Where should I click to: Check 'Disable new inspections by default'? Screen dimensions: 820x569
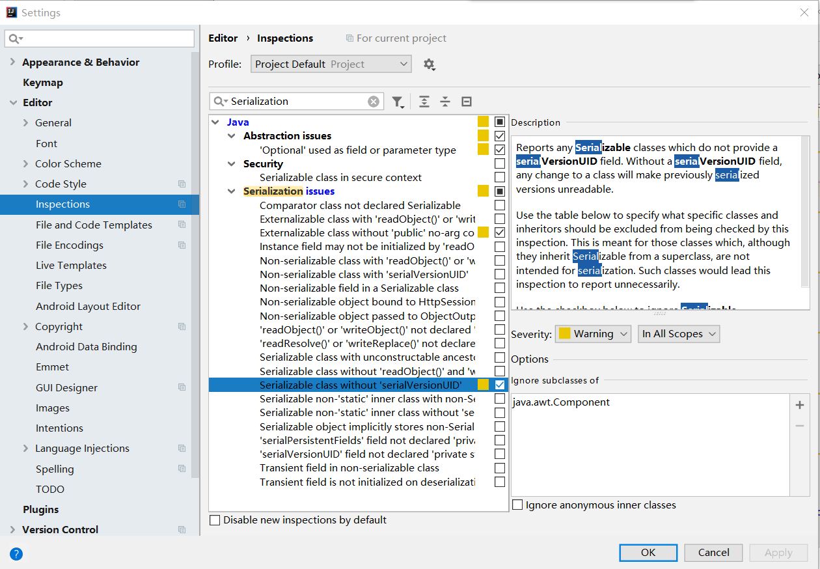click(215, 520)
